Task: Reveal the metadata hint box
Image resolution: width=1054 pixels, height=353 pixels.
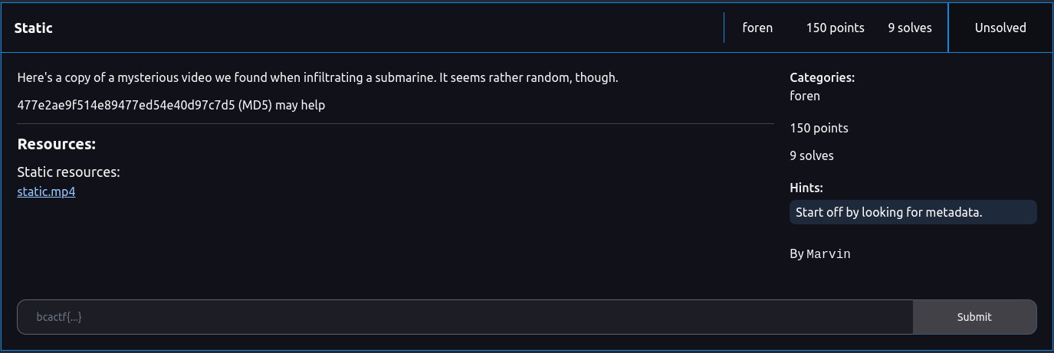Action: click(x=913, y=212)
